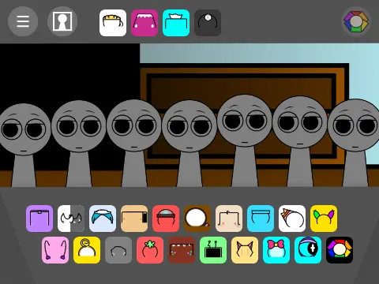Viewport: 379px width, 284px height.
Task: Pick the red icon with glass dome
Action: tap(166, 219)
